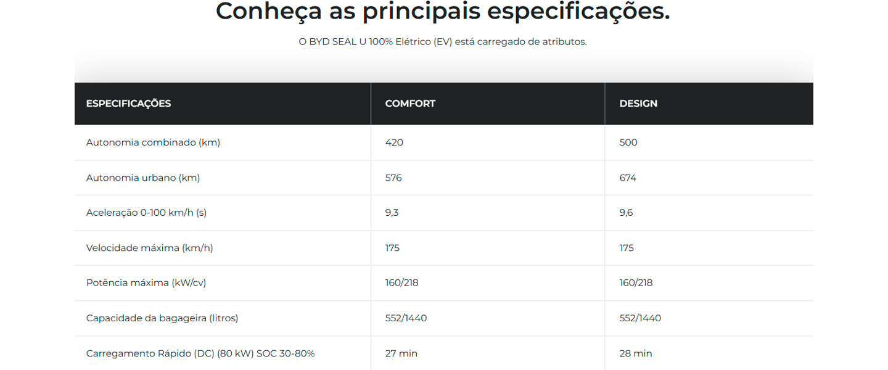This screenshot has height=370, width=888.
Task: Select the Design power value 160/218
Action: 636,283
